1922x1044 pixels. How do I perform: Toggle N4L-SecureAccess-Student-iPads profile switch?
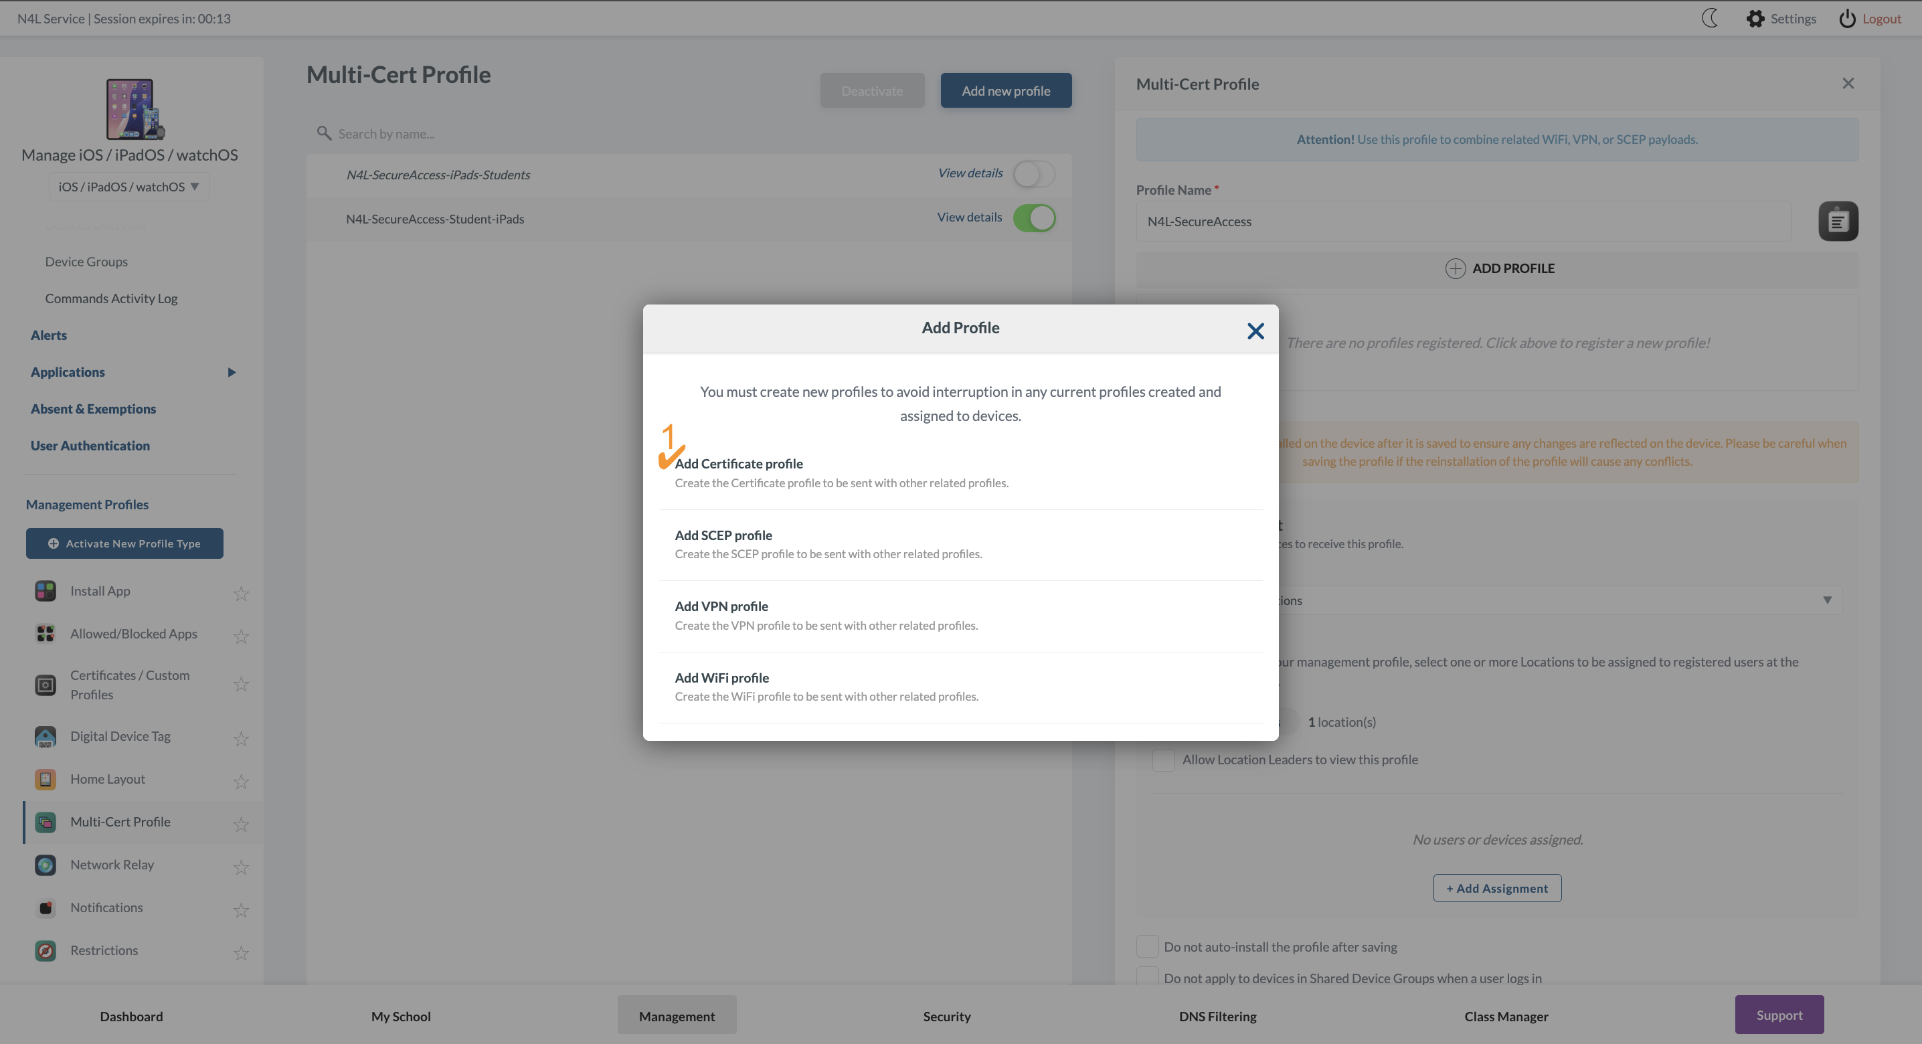1034,218
